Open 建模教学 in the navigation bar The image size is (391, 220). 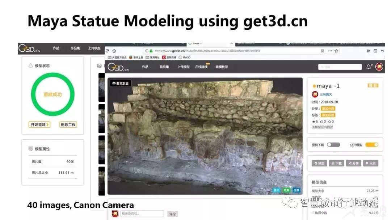click(222, 67)
